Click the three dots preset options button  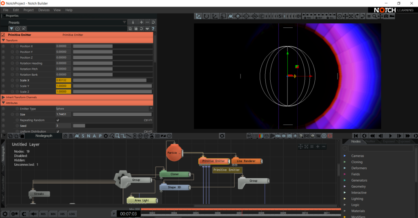[147, 22]
